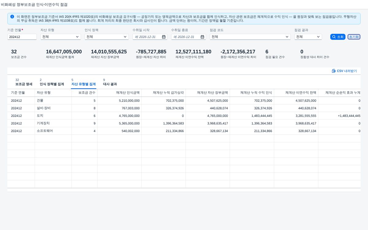
Task: Click the 16,647,005,000 KPI total
Action: click(64, 52)
